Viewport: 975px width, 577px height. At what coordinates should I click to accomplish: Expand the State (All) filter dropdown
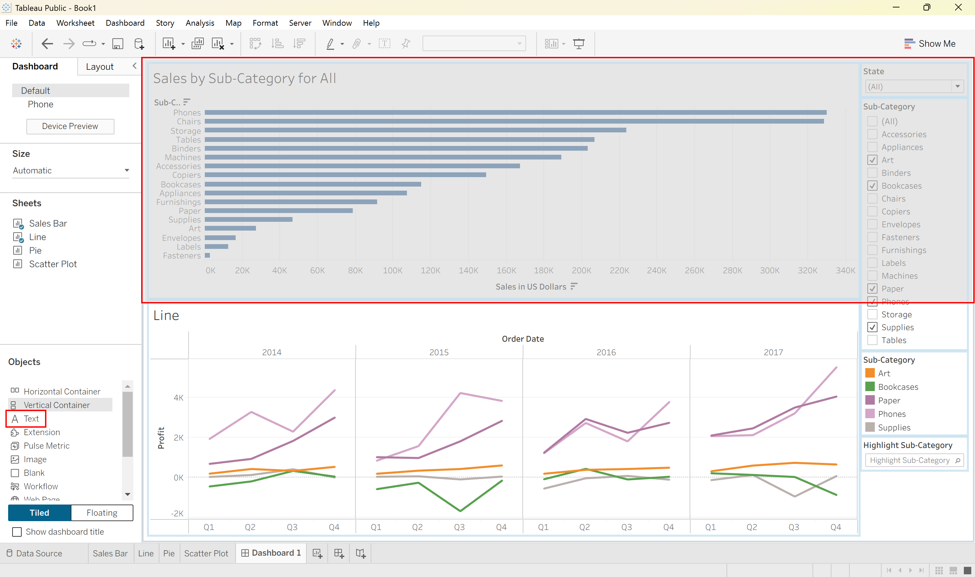[x=957, y=86]
